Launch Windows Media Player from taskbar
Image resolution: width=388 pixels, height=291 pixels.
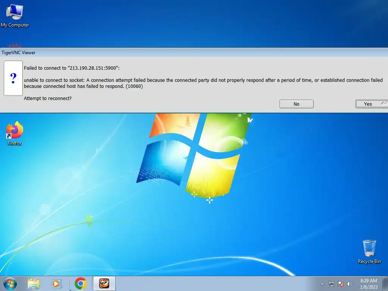point(56,283)
